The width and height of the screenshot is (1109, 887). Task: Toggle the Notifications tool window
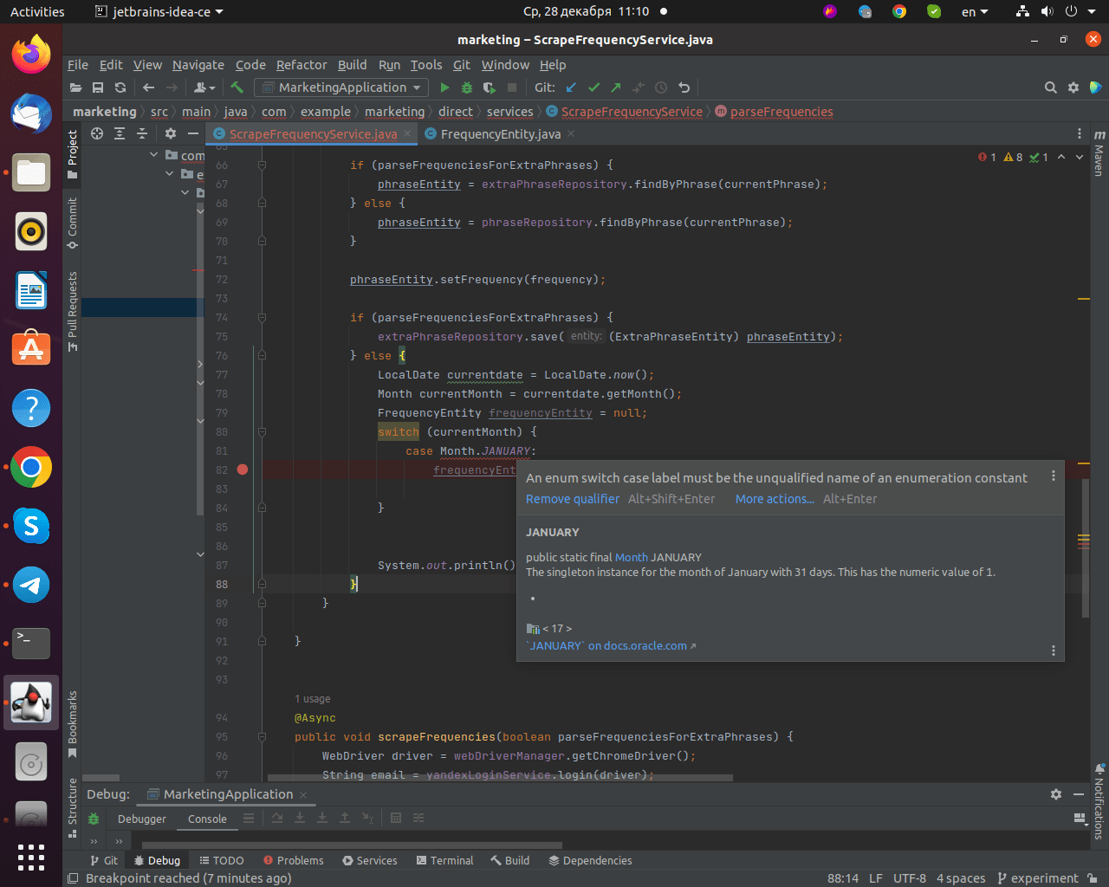(x=1099, y=801)
